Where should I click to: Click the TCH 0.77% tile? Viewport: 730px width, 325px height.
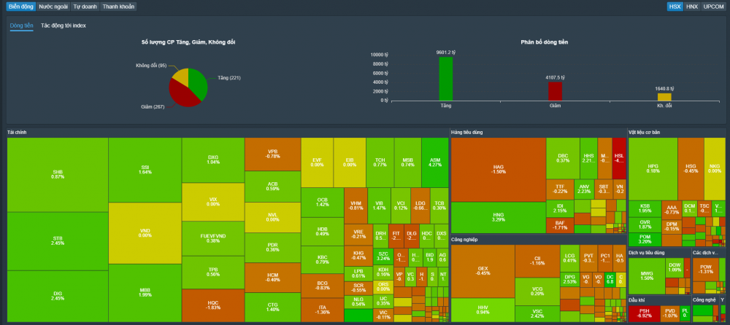pos(380,162)
